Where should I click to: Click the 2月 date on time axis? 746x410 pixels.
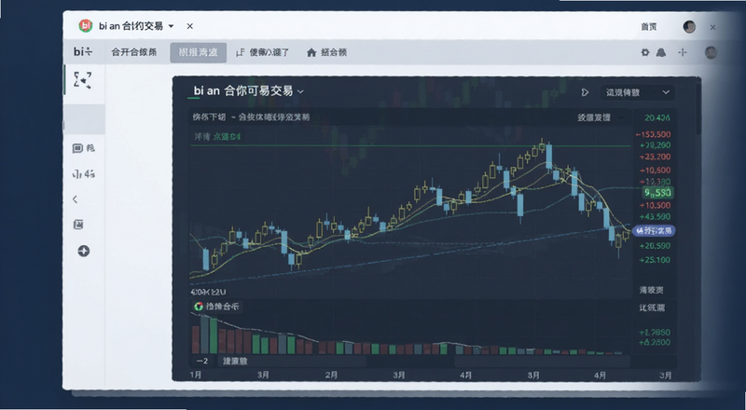tap(332, 376)
